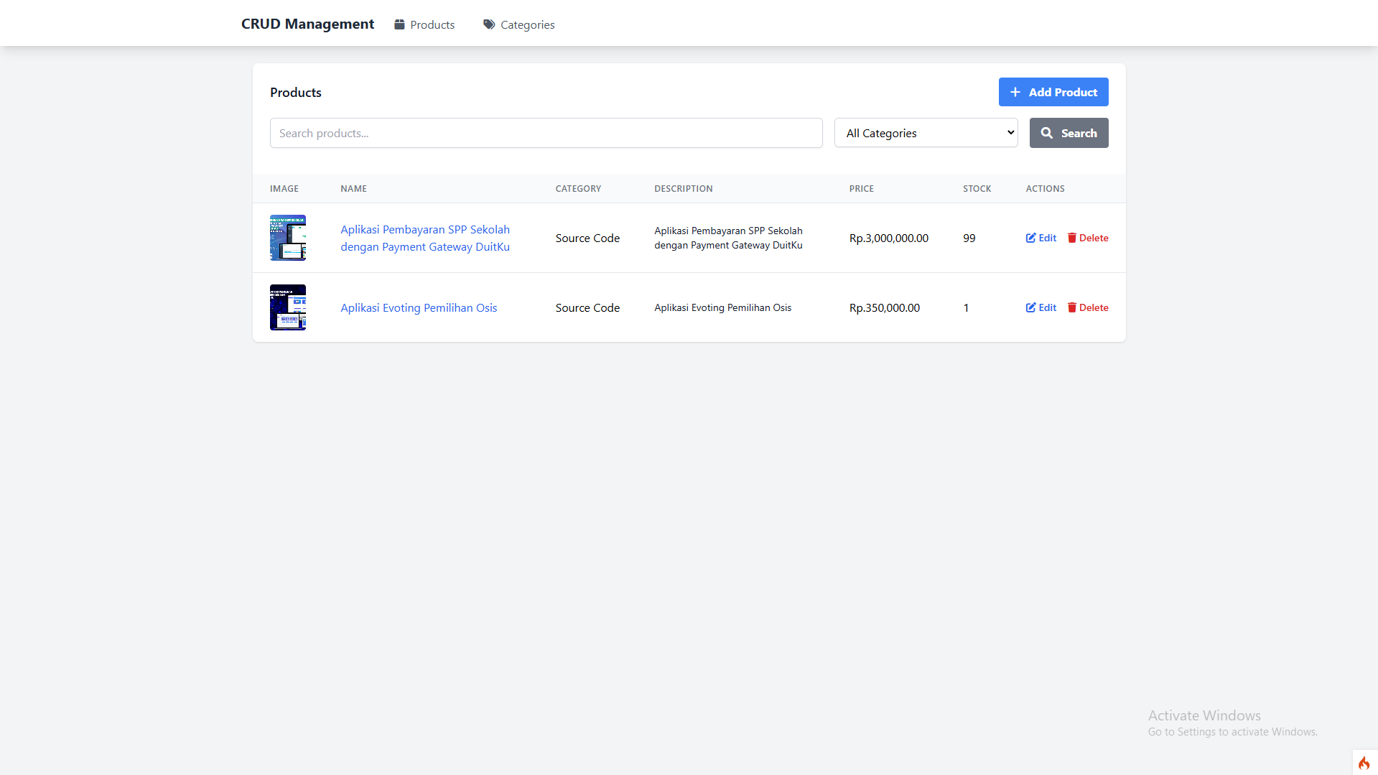Open the Categories nav menu item
The image size is (1378, 775).
[519, 24]
